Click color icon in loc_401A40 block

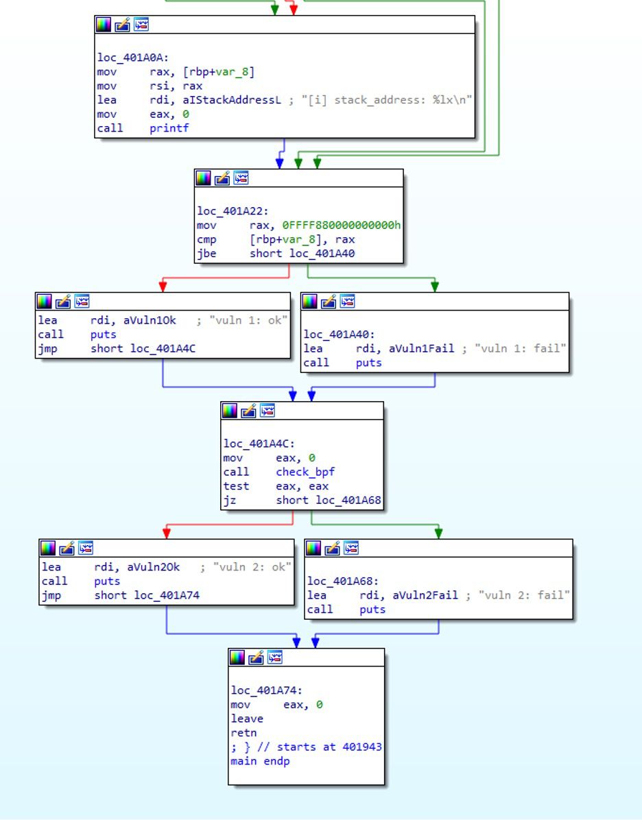point(310,301)
